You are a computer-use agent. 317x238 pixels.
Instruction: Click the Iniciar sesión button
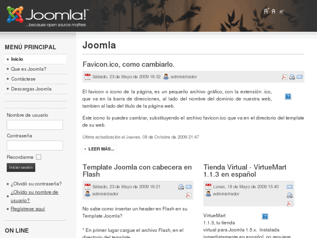coord(21,168)
